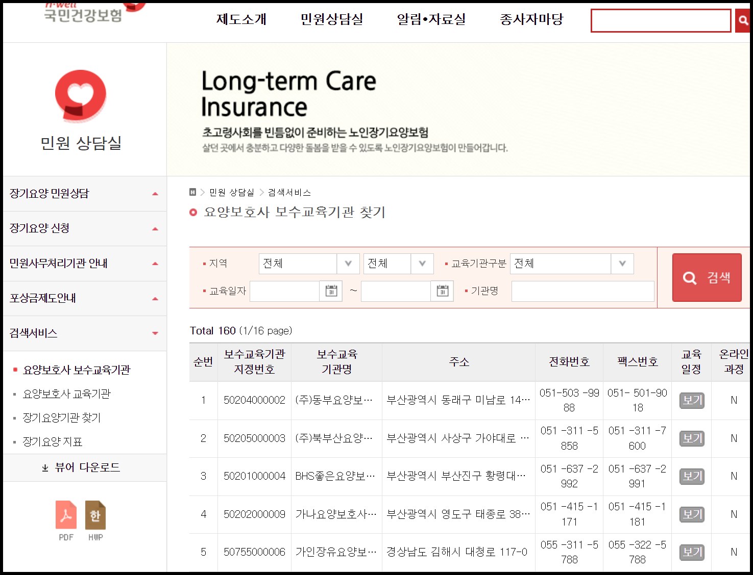Click the Total 160 (1/16 page) text
753x575 pixels.
[x=241, y=331]
